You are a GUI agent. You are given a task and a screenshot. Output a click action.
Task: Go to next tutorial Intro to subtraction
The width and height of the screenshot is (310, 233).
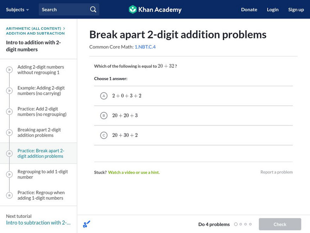pos(38,223)
